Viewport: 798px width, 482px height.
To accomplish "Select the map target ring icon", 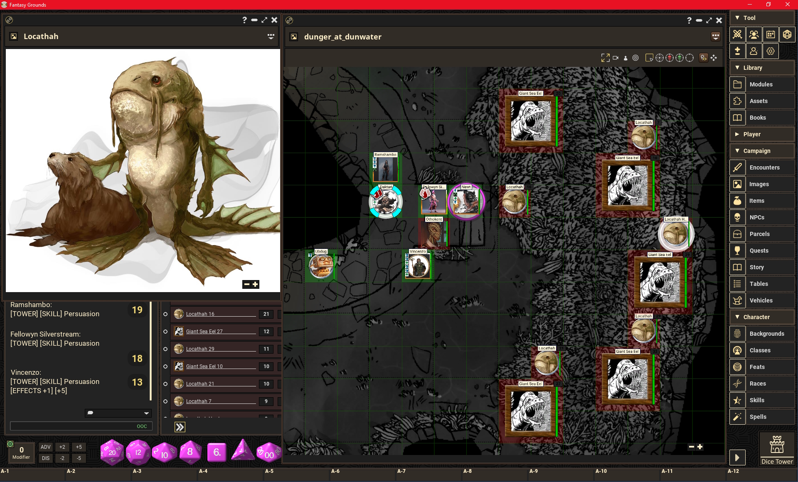I will click(x=635, y=58).
